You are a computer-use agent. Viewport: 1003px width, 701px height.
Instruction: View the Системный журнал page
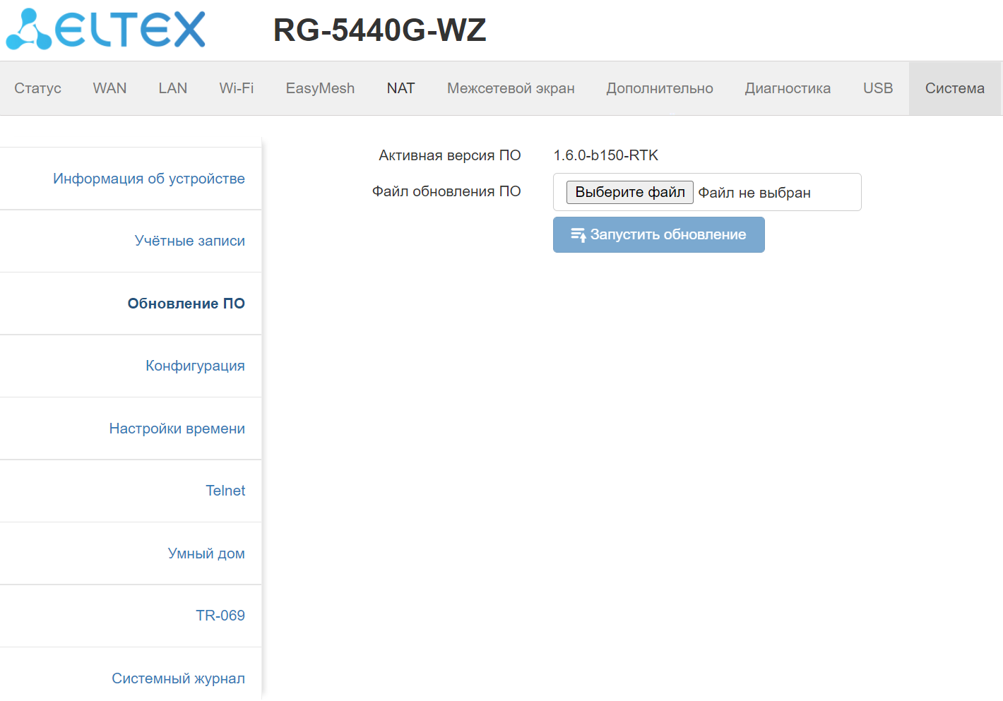tap(178, 678)
